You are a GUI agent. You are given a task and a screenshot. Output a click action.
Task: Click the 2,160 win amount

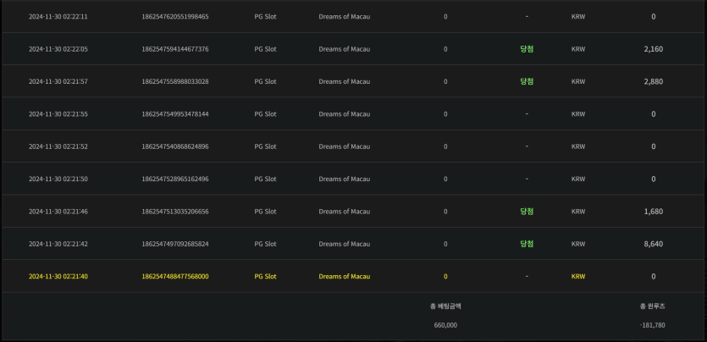pos(653,49)
